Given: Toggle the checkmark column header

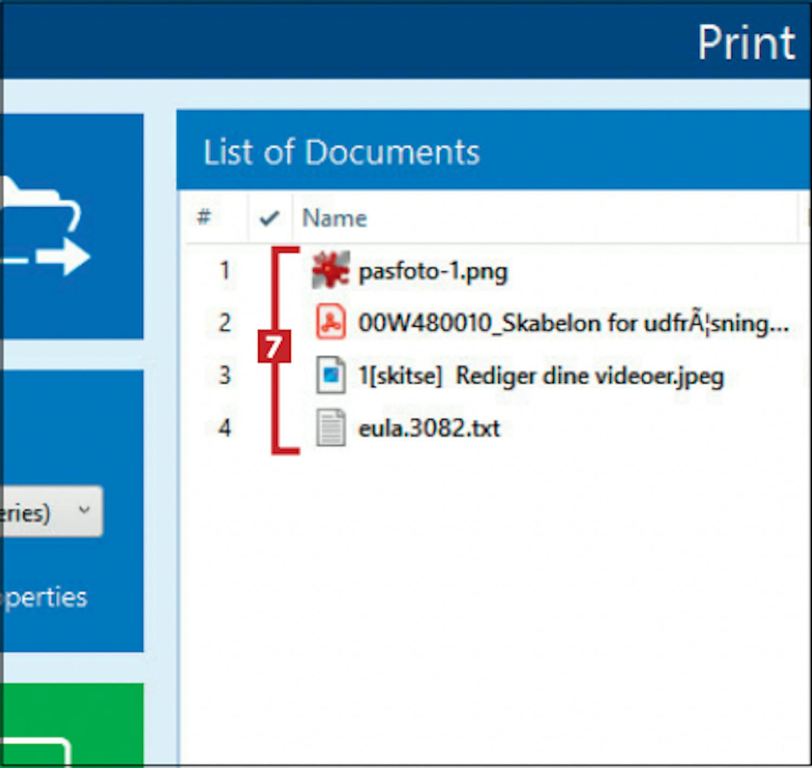Looking at the screenshot, I should click(x=269, y=218).
